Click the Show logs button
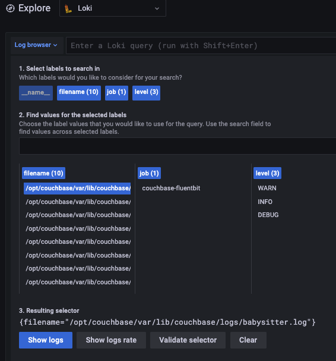The height and width of the screenshot is (361, 336). [46, 340]
